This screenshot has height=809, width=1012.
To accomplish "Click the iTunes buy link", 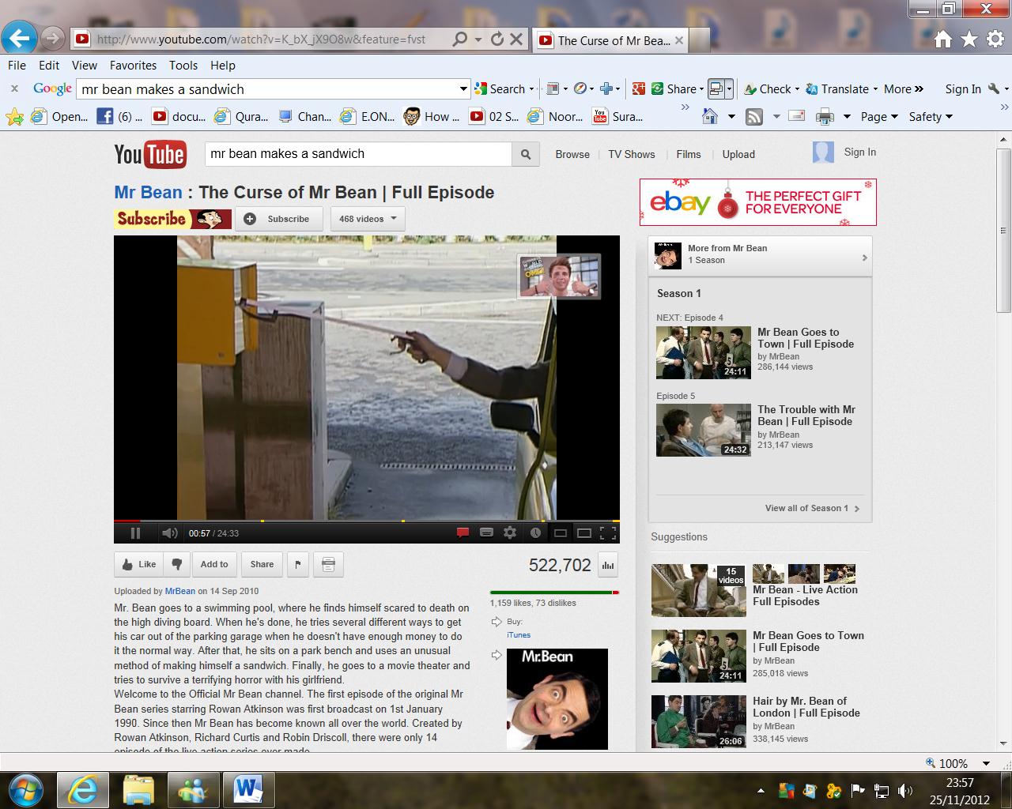I will (519, 634).
